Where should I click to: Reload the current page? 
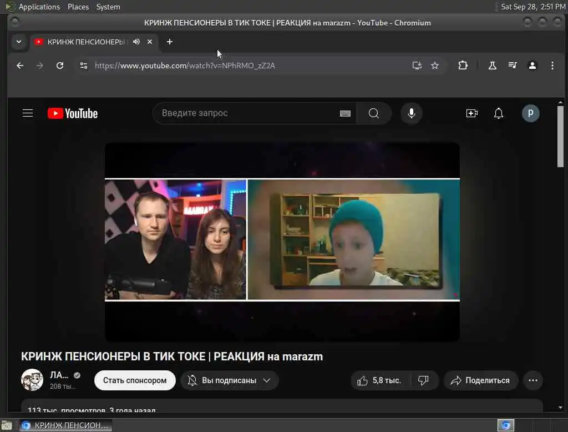[60, 66]
